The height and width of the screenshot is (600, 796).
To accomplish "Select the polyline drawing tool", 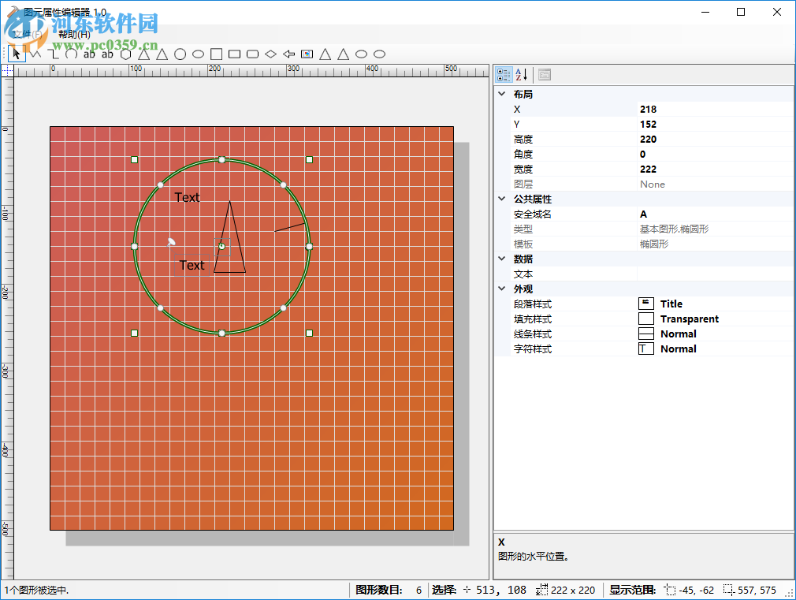I will tap(35, 54).
